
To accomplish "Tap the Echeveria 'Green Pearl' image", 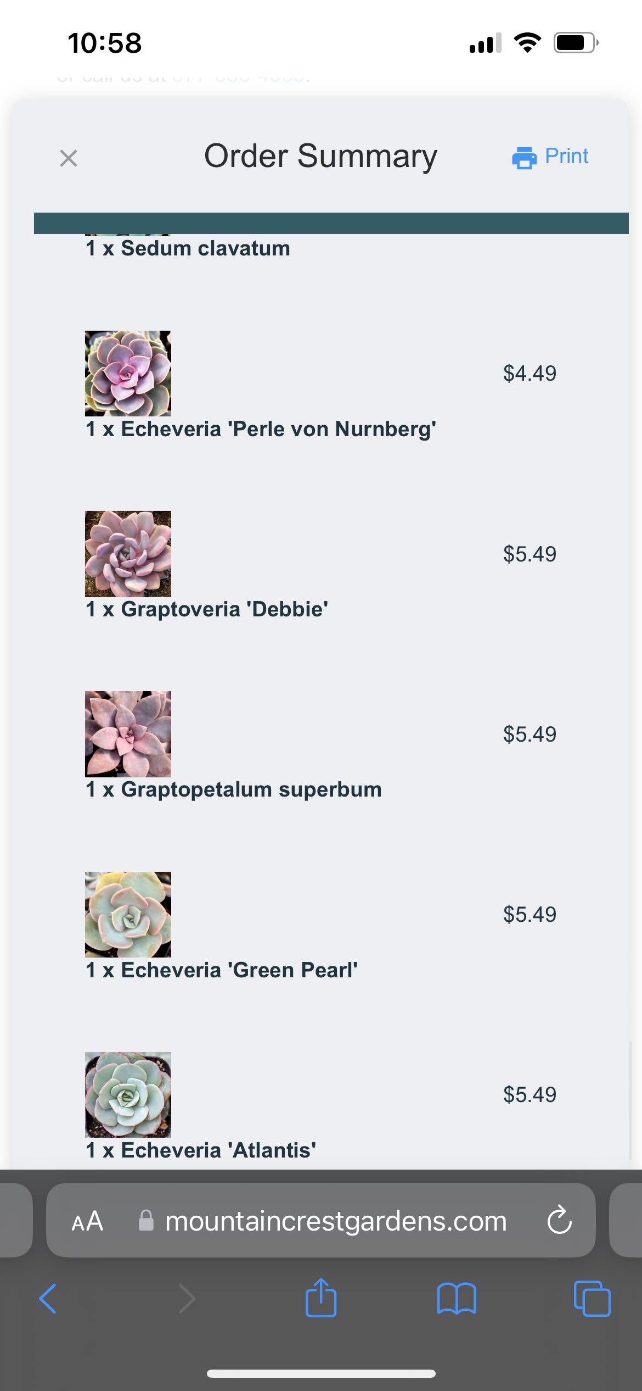I will click(x=128, y=914).
